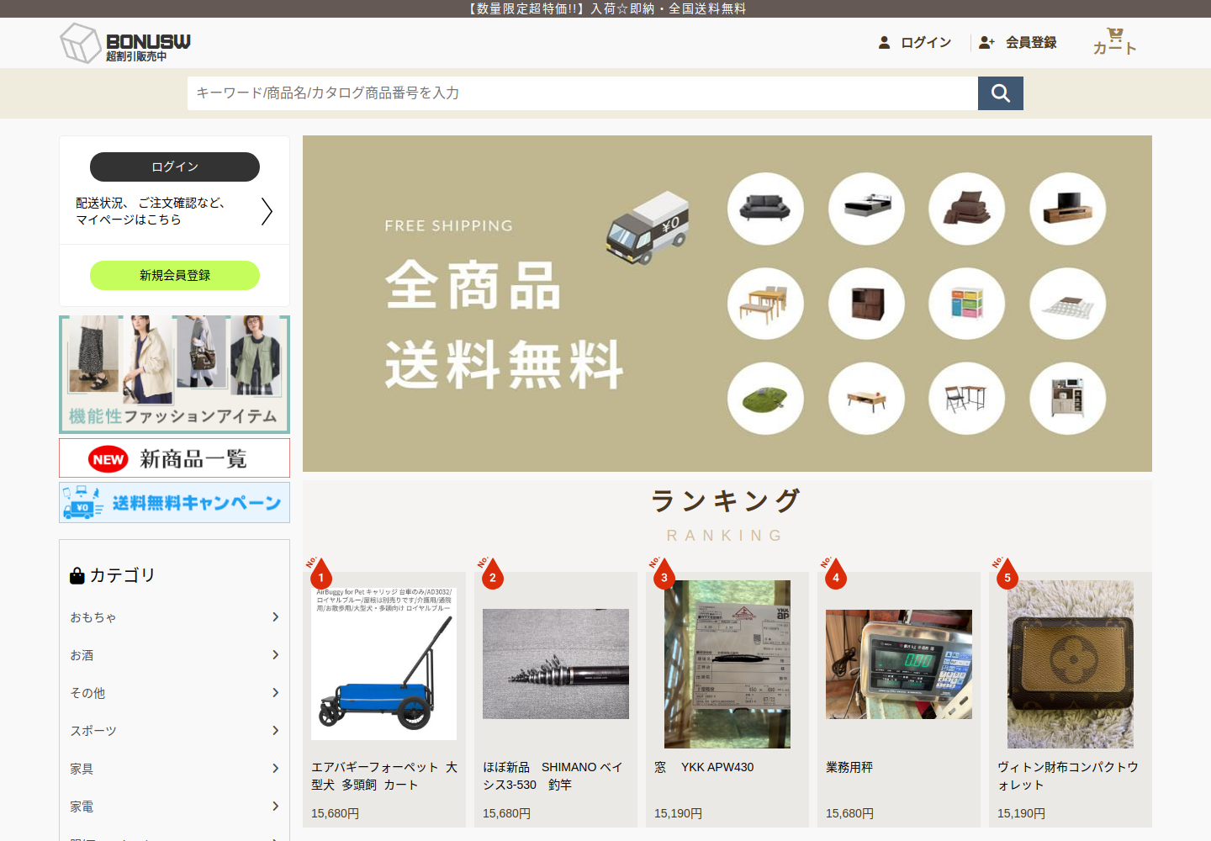Select the kotatsu quilt rug circle icon

tap(1068, 304)
